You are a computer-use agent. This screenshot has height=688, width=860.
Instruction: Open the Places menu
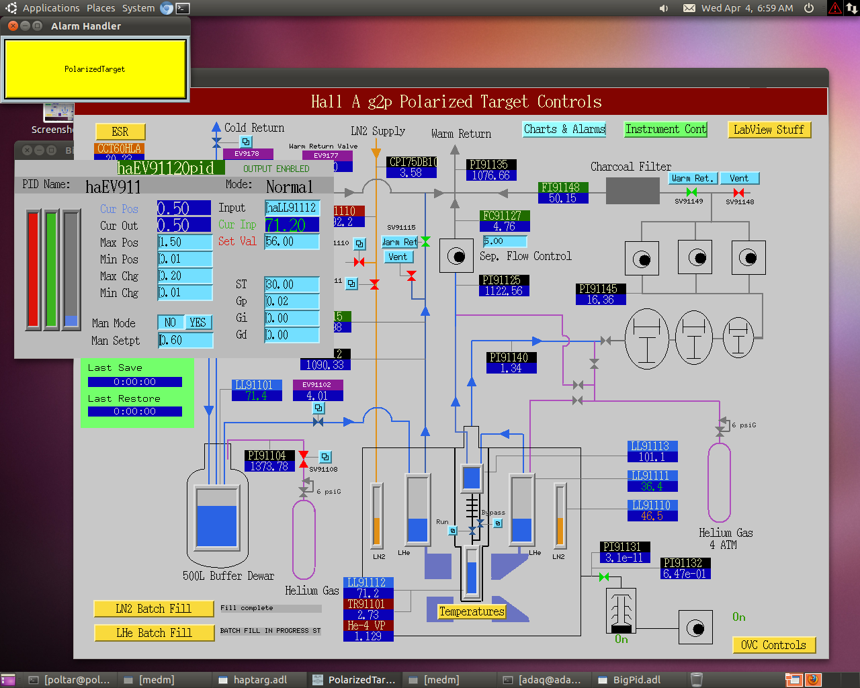coord(101,8)
